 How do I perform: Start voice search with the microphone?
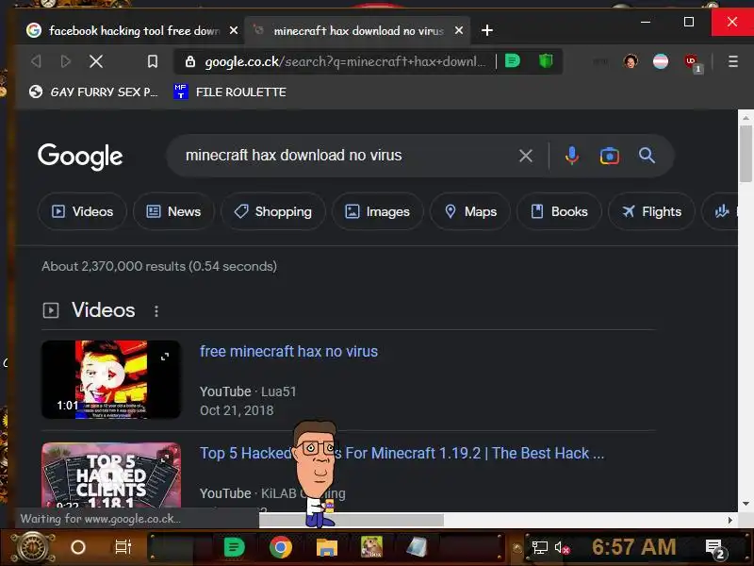click(572, 156)
